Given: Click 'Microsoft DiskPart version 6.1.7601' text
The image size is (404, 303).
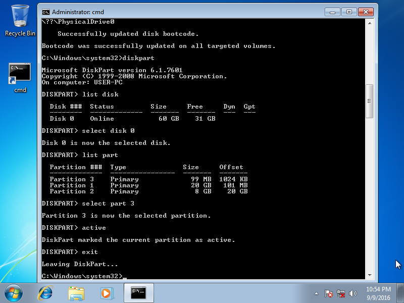Looking at the screenshot, I should [x=112, y=70].
